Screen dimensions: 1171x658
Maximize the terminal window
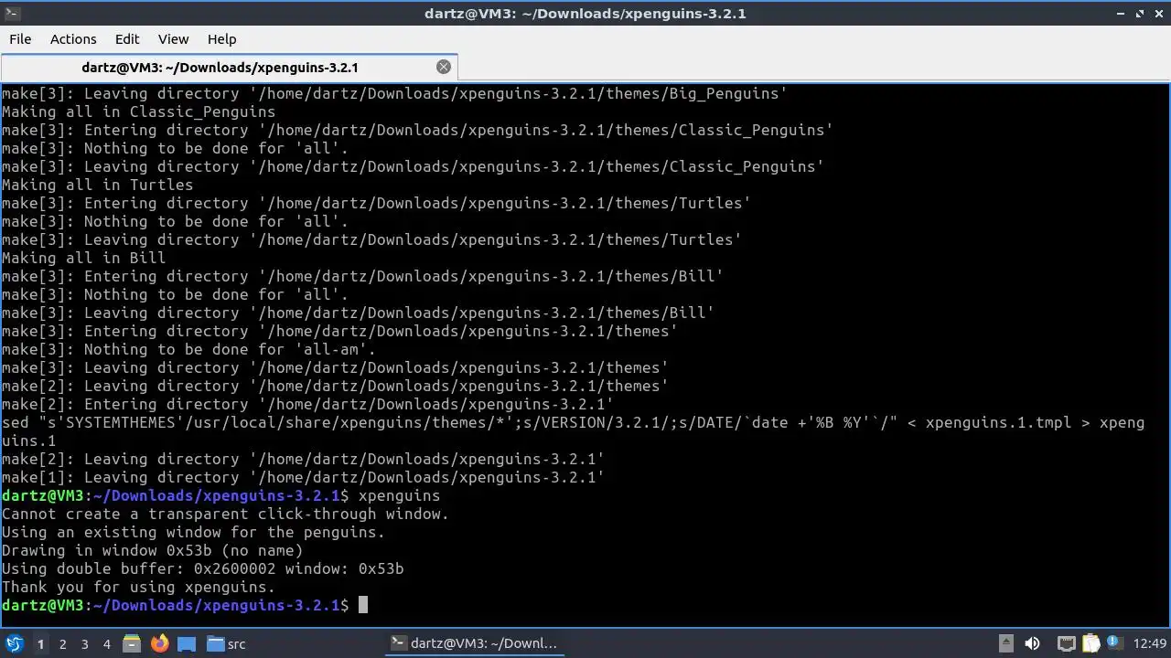click(x=1140, y=13)
